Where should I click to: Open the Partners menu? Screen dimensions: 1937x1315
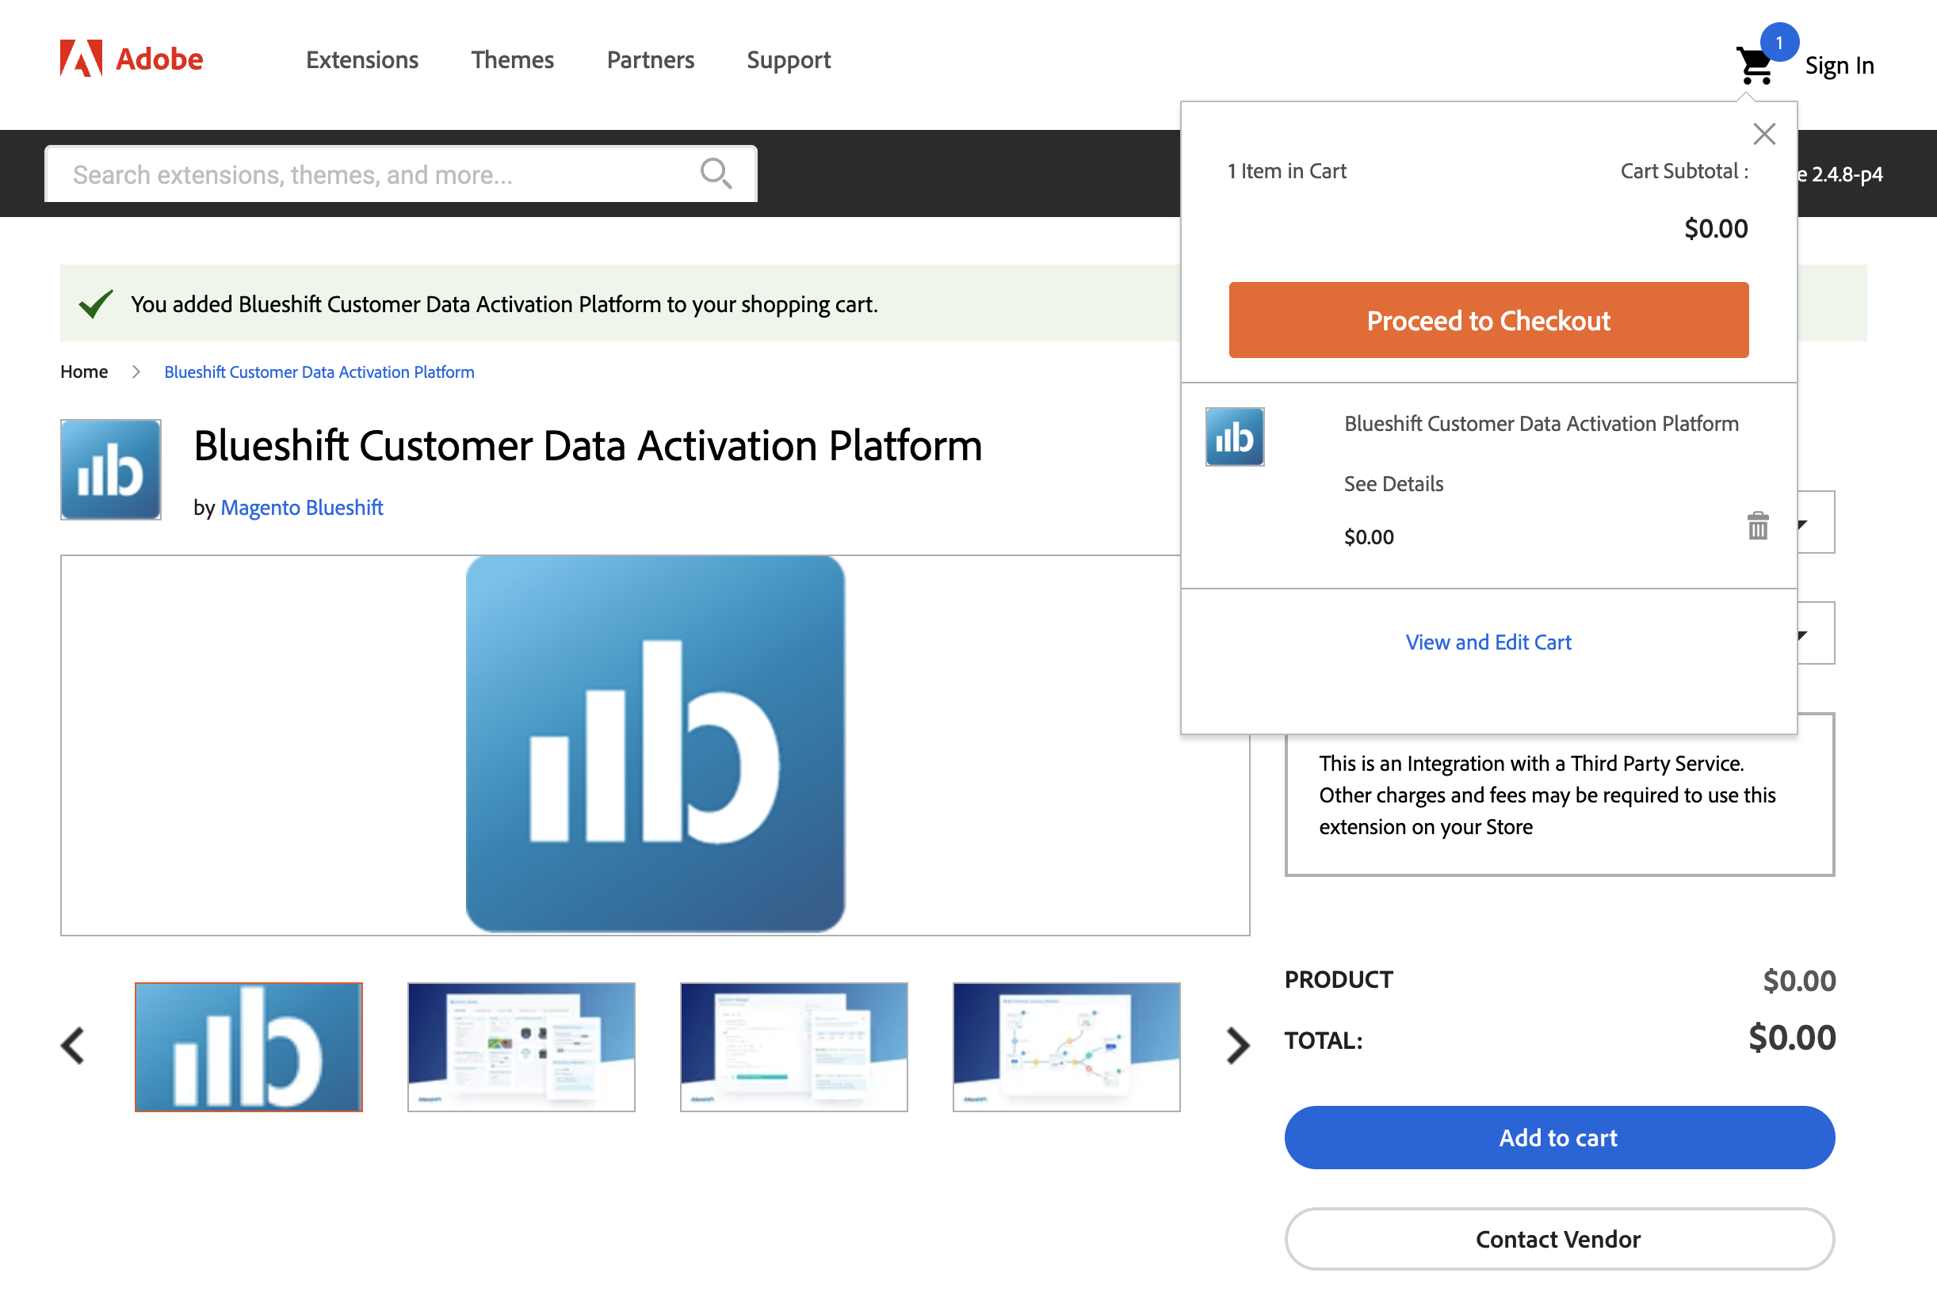(x=650, y=60)
